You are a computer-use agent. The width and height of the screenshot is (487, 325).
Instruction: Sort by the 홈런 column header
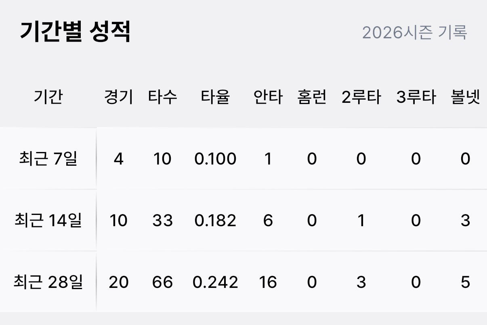312,98
